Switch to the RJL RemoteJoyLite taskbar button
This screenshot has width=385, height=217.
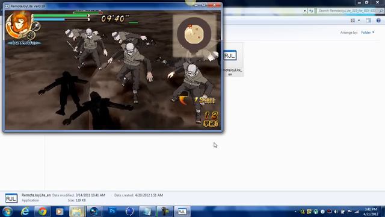click(182, 212)
